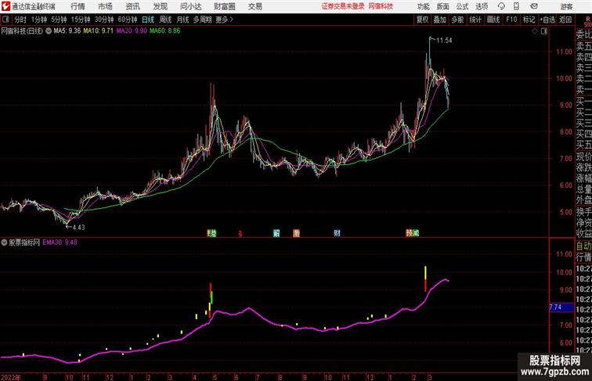Switch to the 1分钟 period
Screen dimensions: 592x381
tap(39, 20)
